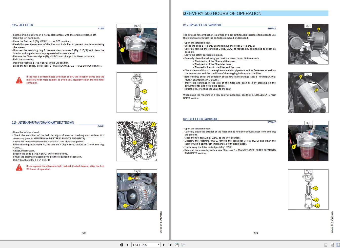Screen dimensions: 340x248
Task: Click the next view navigation icon
Action: (183, 245)
